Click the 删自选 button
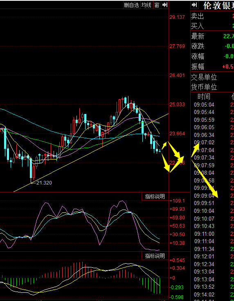Screen dimensions: 234x301 coord(131,5)
